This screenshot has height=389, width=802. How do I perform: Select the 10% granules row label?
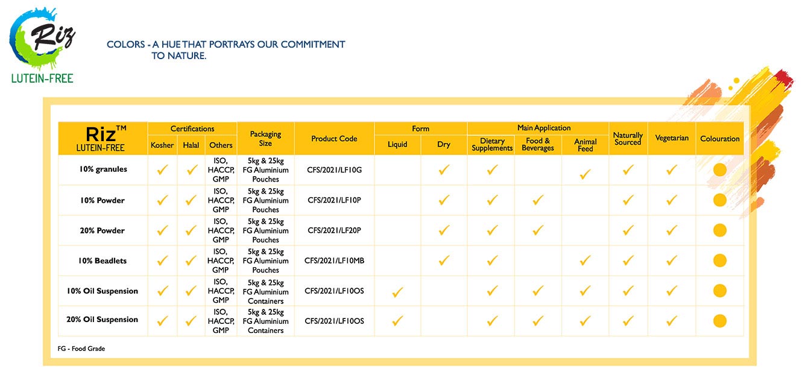[x=103, y=169]
